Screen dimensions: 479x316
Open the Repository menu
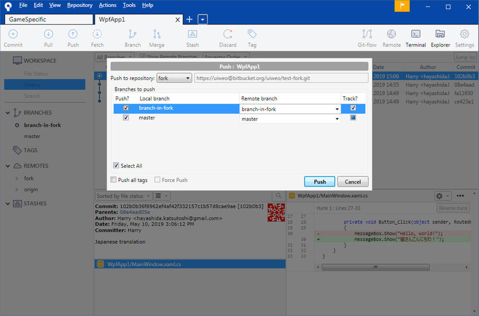pos(80,5)
